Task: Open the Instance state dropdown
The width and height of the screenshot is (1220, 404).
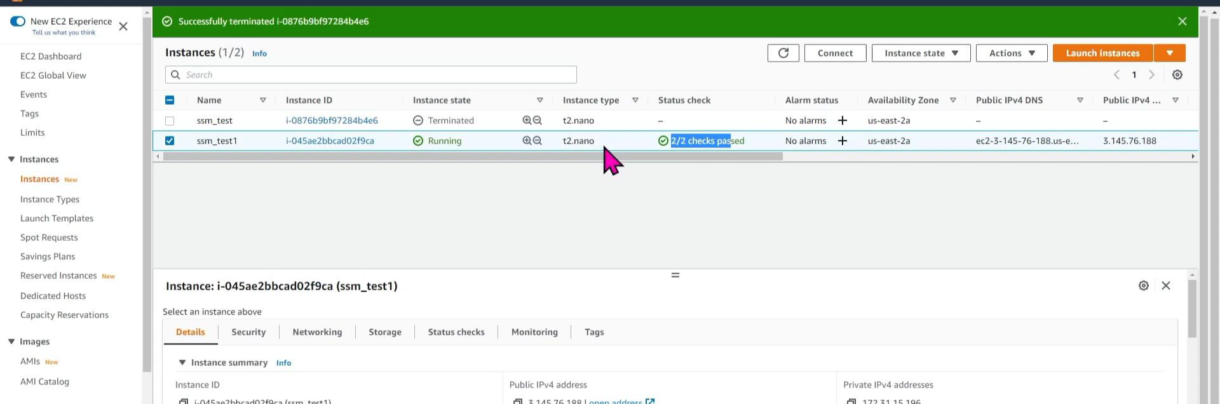Action: point(921,53)
